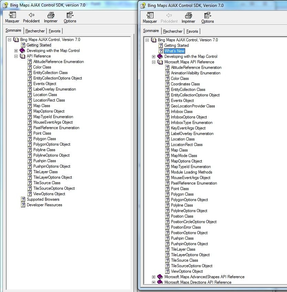Select Events Object in left window
This screenshot has width=287, height=292.
coord(45,84)
